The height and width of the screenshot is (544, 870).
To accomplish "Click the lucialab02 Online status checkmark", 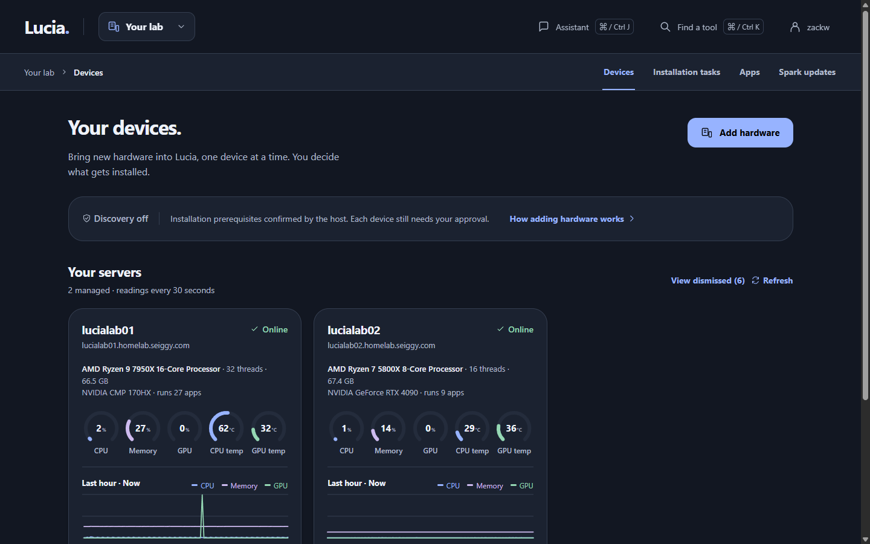I will pyautogui.click(x=500, y=329).
